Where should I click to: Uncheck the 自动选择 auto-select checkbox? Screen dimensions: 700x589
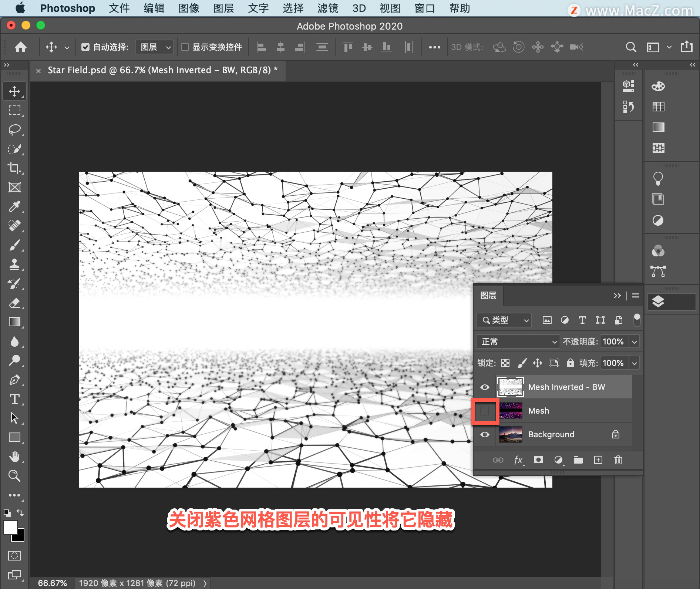tap(85, 47)
